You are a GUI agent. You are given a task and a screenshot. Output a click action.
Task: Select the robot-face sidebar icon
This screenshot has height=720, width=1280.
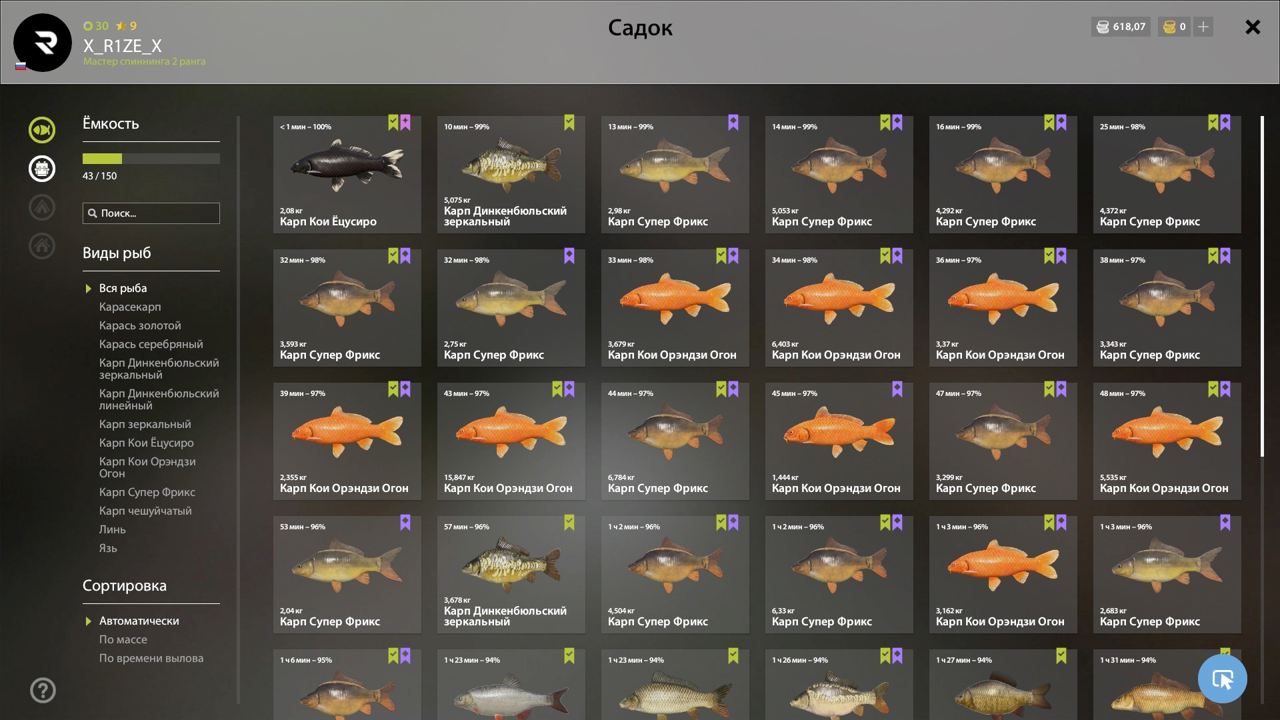[x=41, y=169]
